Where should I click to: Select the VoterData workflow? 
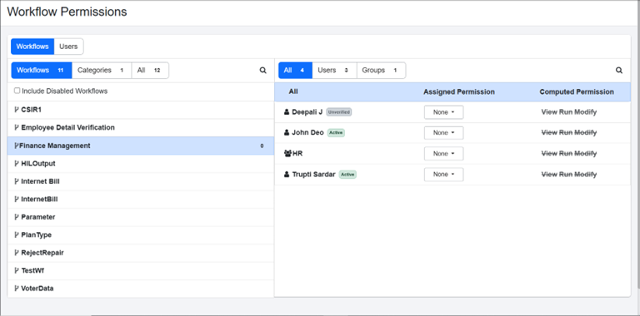(141, 289)
